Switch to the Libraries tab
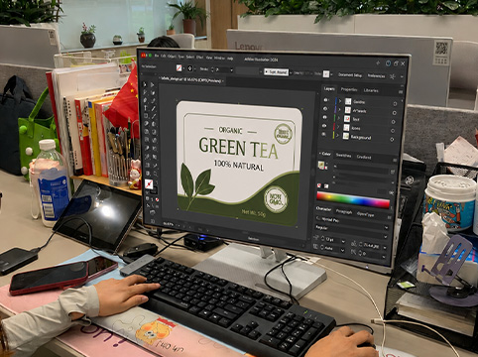This screenshot has height=357, width=478. 371,90
